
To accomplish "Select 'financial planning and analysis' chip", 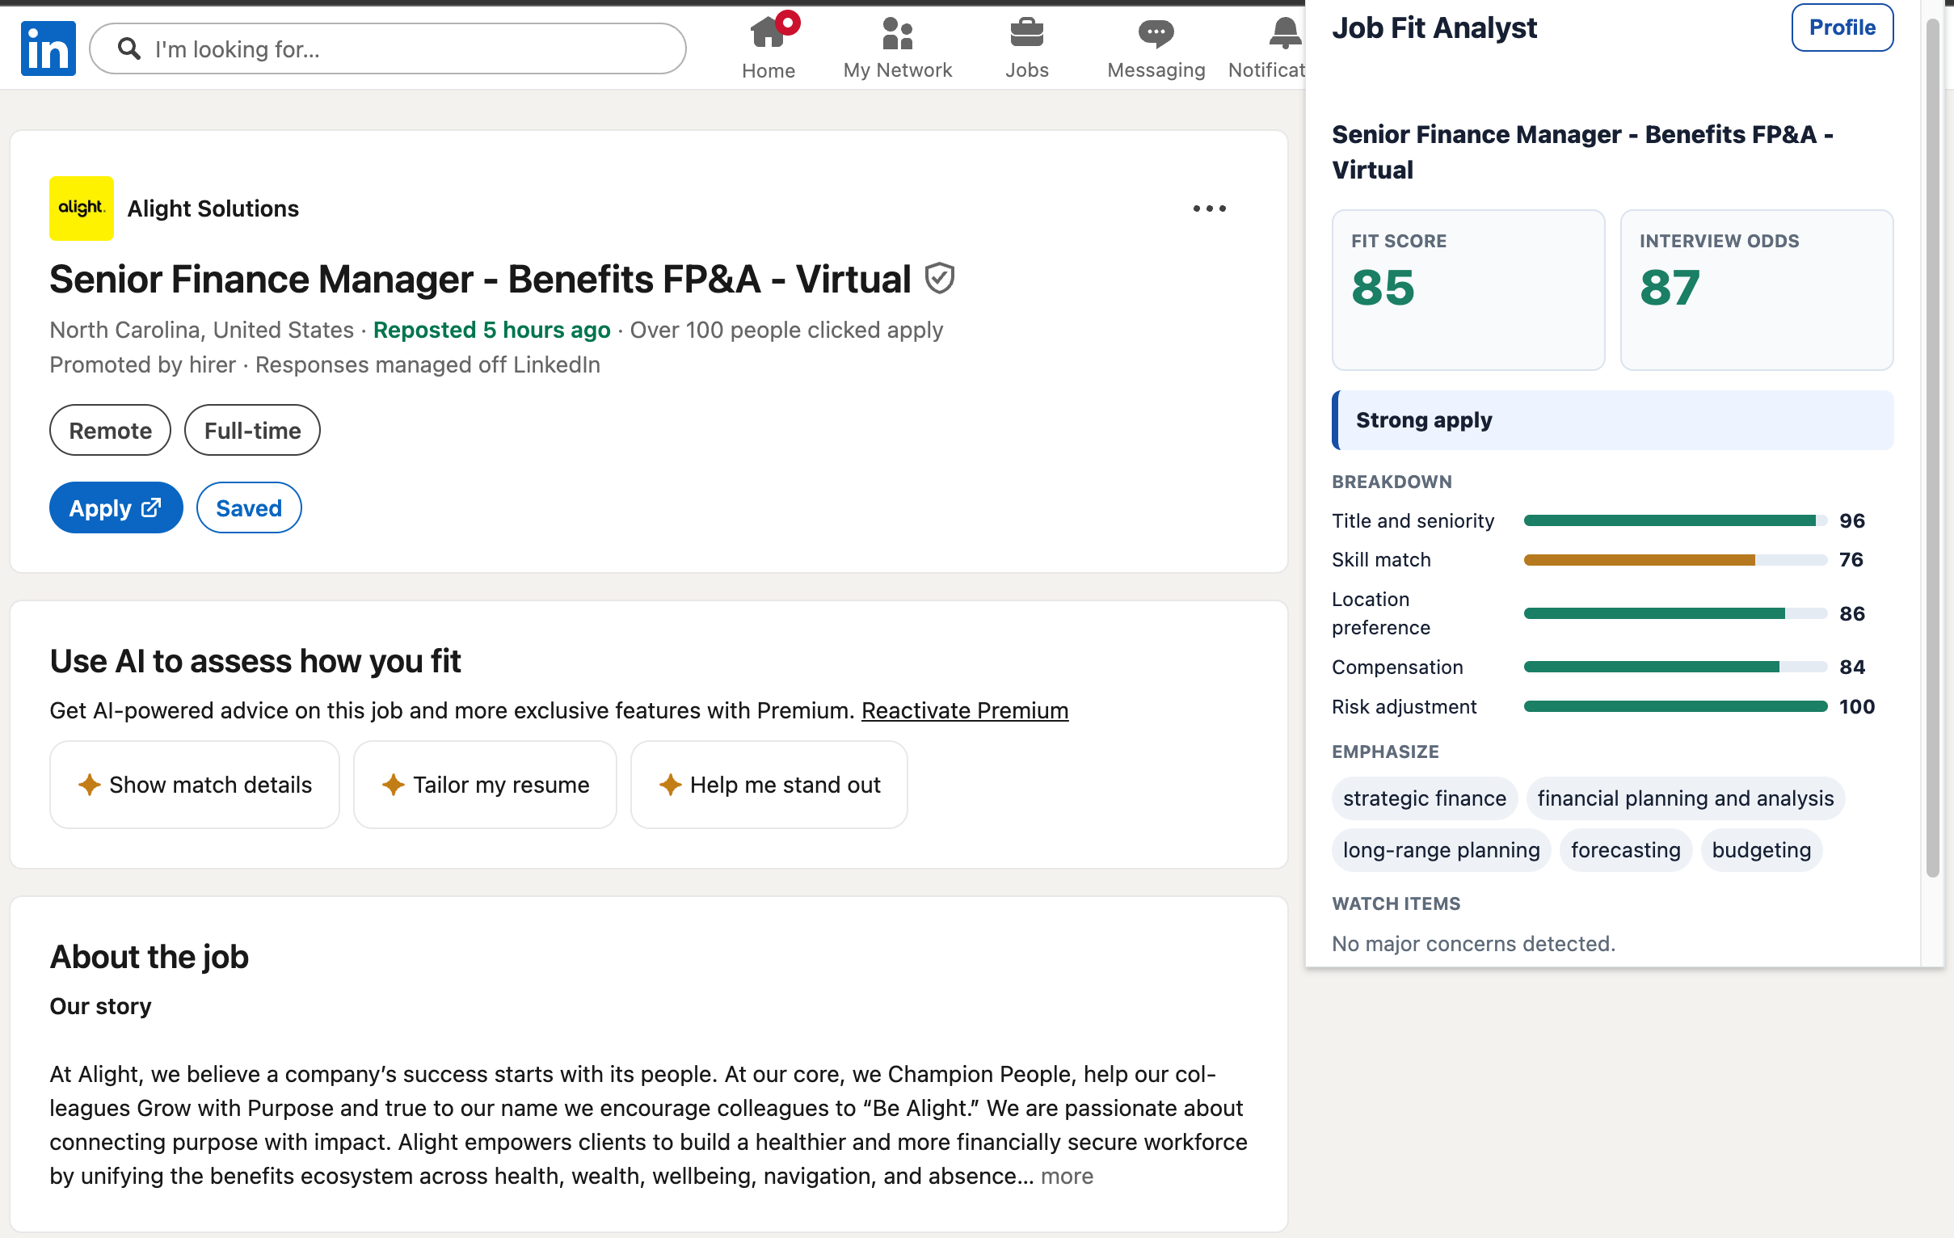I will (1686, 798).
